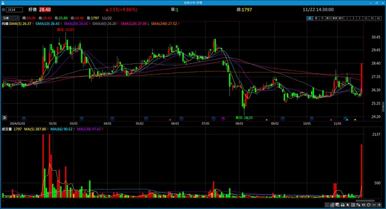
Task: Click the yellow triangle marker after 11/01
Action: pyautogui.click(x=355, y=120)
